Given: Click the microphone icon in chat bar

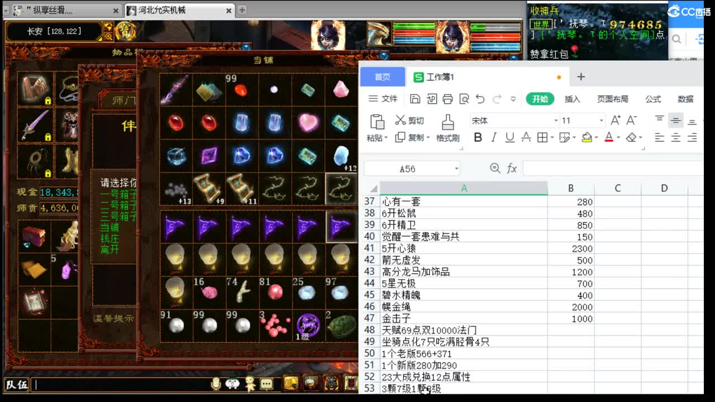Looking at the screenshot, I should click(x=216, y=384).
